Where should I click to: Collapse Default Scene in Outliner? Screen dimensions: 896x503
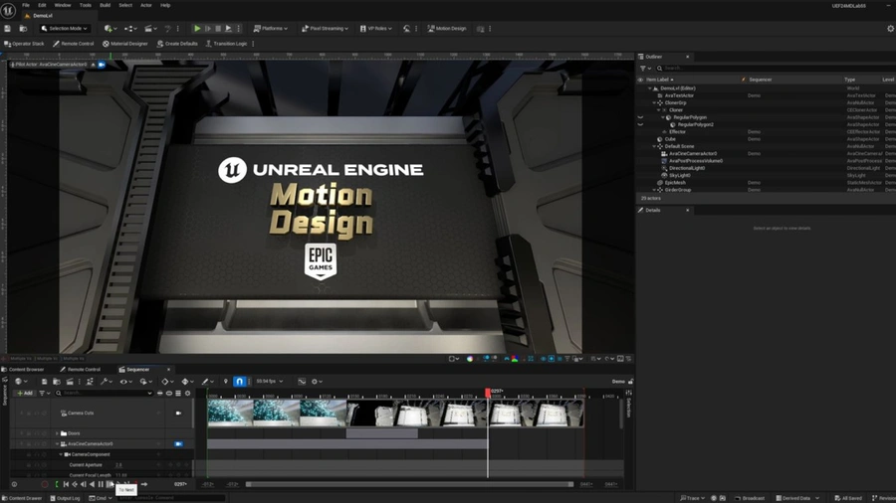654,146
